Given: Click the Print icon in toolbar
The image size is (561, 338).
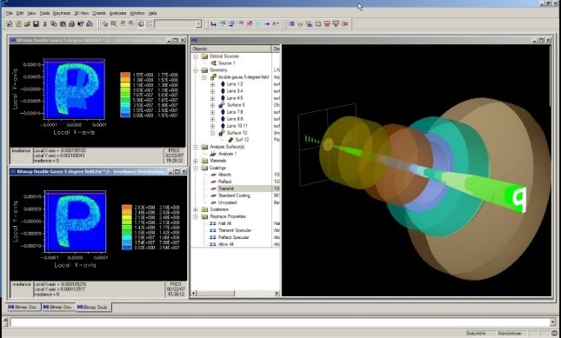Looking at the screenshot, I should tap(71, 24).
